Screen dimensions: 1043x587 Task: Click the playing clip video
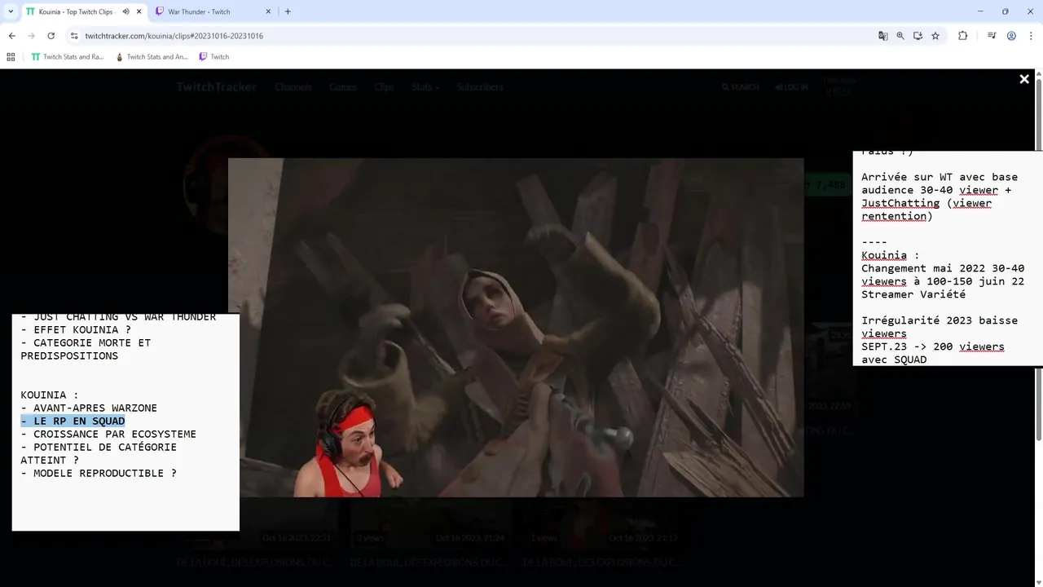516,328
